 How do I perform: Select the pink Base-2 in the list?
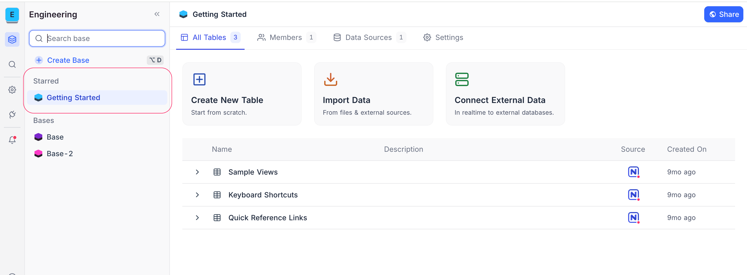point(59,153)
